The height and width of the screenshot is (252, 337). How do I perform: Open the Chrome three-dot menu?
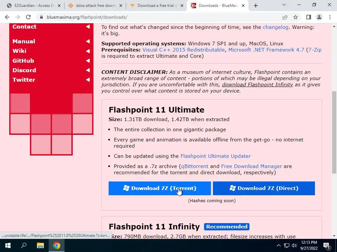pyautogui.click(x=330, y=17)
